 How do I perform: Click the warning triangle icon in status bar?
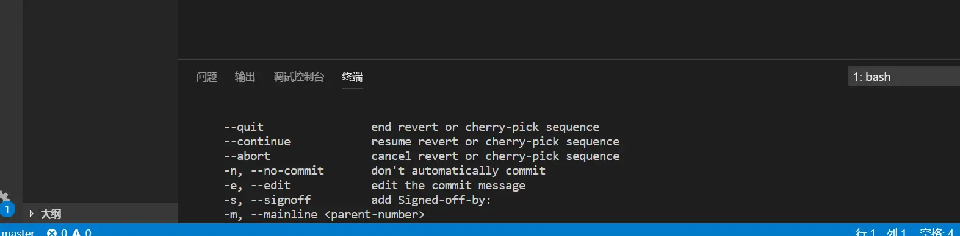click(76, 232)
